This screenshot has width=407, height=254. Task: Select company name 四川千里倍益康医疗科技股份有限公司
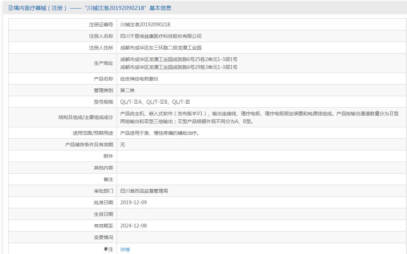coord(161,36)
